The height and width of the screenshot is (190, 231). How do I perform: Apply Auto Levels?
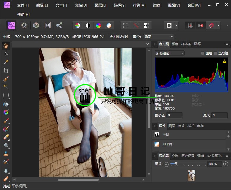pyautogui.click(x=78, y=26)
